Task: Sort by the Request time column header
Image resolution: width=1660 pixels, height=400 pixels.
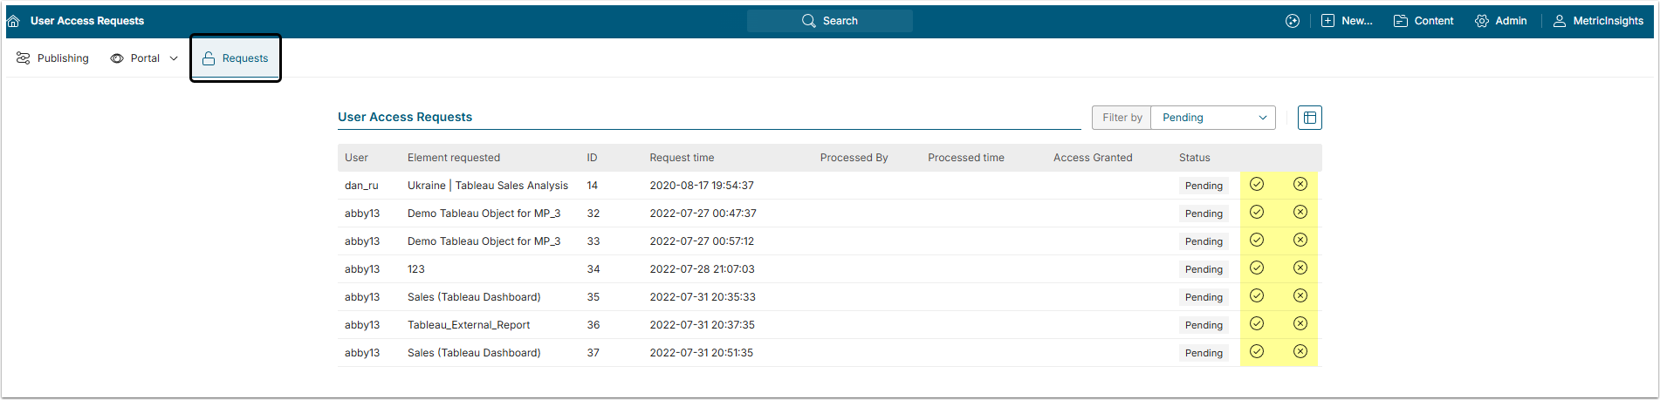Action: 682,158
